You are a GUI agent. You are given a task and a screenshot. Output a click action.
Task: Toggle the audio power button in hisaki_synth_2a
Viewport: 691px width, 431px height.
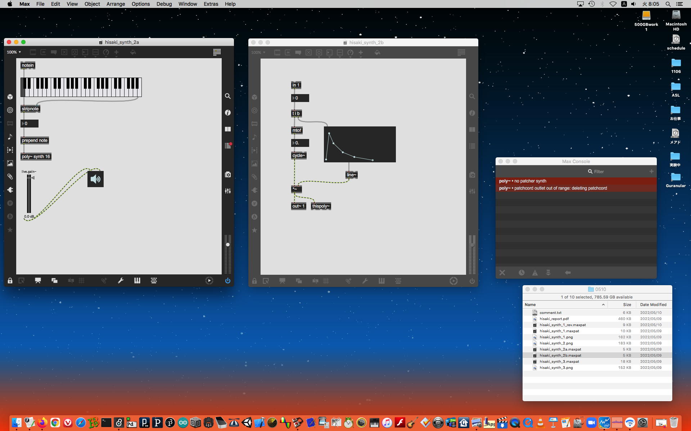click(x=228, y=281)
